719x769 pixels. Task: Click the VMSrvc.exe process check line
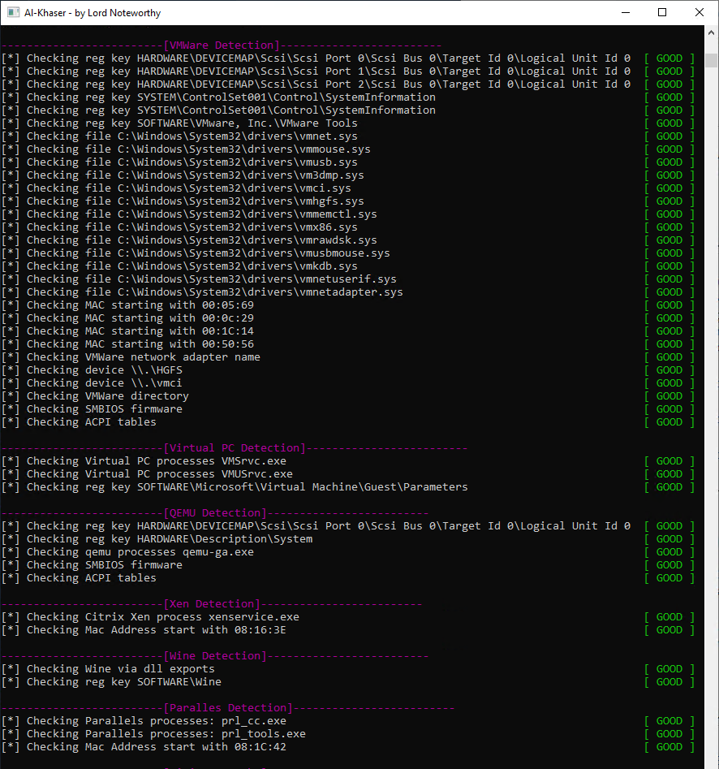(144, 461)
